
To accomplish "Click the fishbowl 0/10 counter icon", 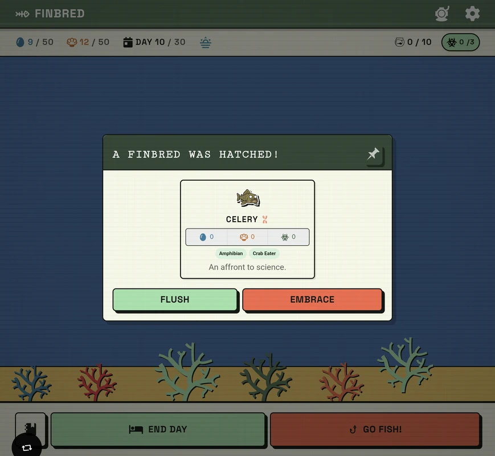I will (400, 42).
